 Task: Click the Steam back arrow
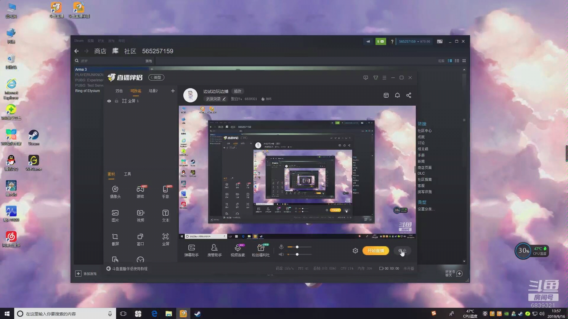(x=77, y=51)
